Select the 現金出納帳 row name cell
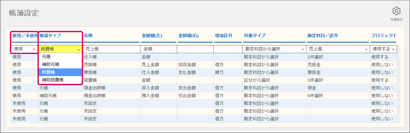410x133 pixels. (95, 88)
